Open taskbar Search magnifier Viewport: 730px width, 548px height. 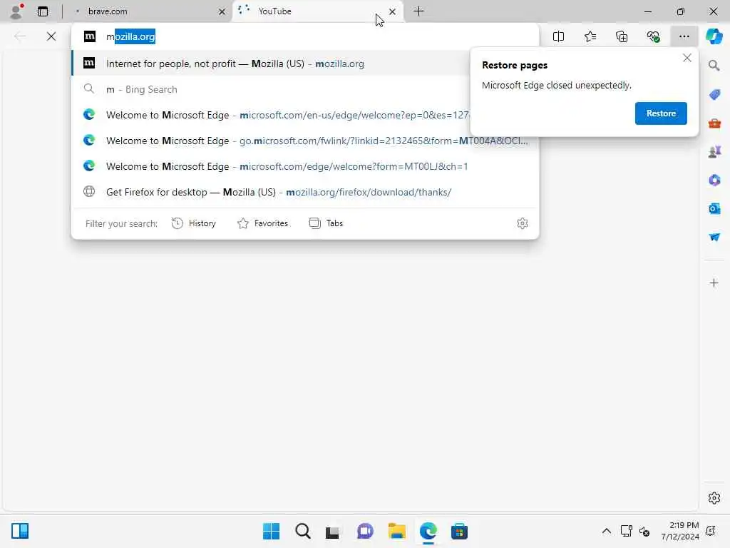click(302, 531)
